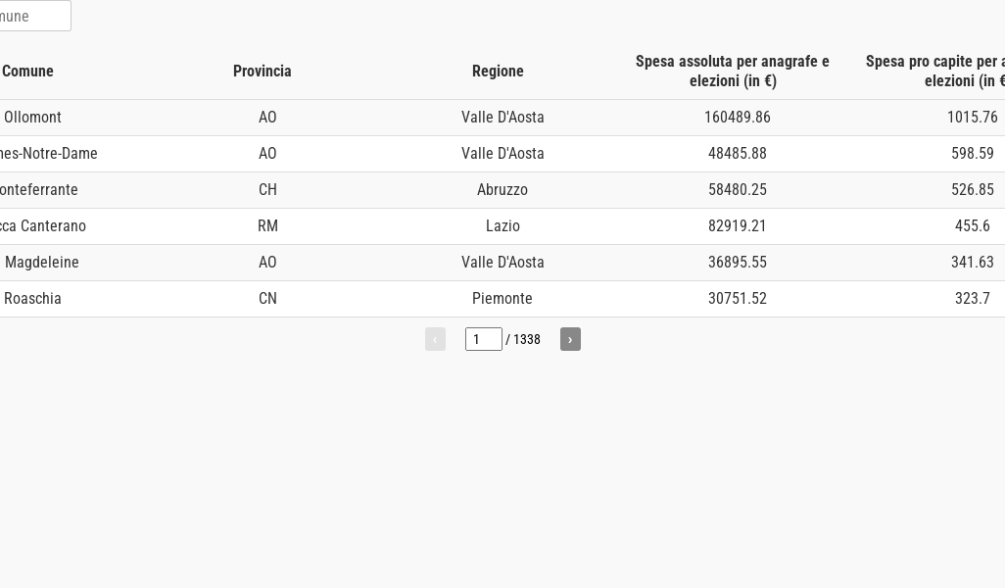The width and height of the screenshot is (1005, 588).
Task: Sort by the Comune column header
Action: (27, 72)
